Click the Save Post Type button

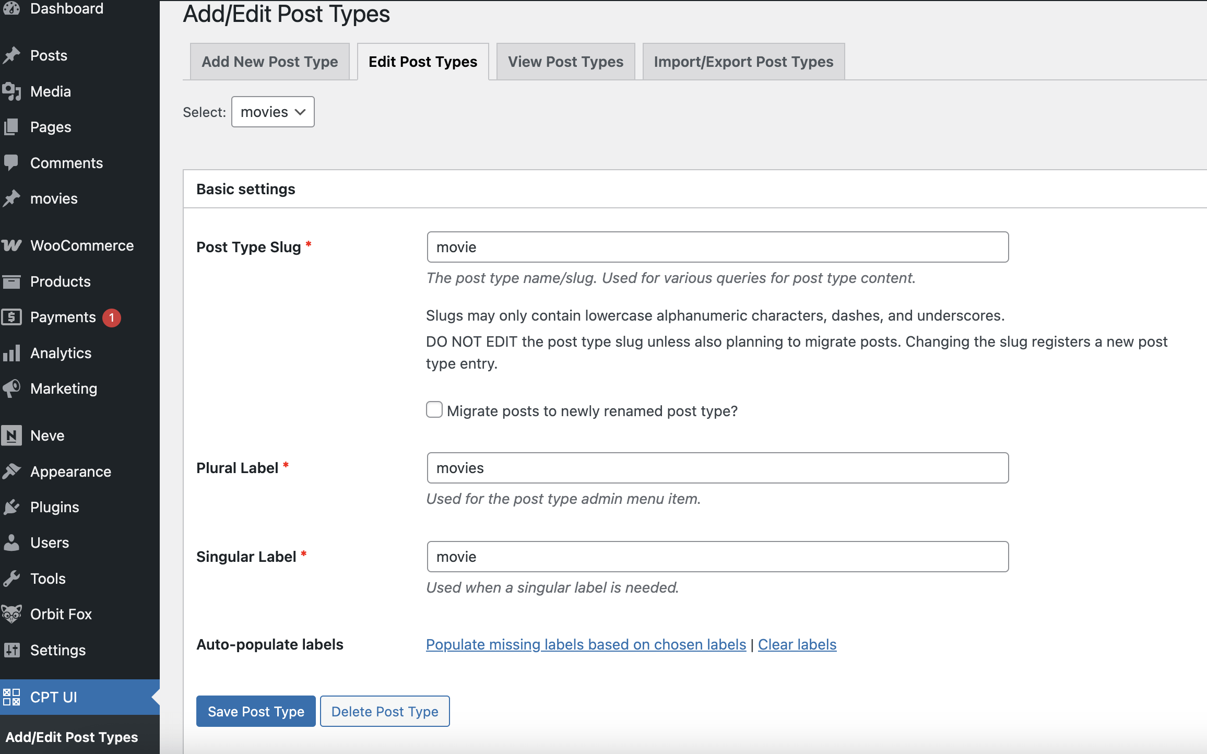pyautogui.click(x=256, y=711)
